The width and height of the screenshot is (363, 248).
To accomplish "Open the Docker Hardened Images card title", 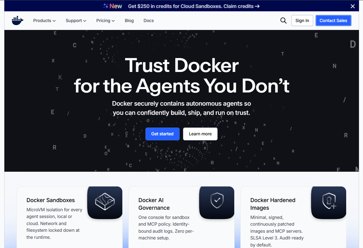I will point(273,204).
